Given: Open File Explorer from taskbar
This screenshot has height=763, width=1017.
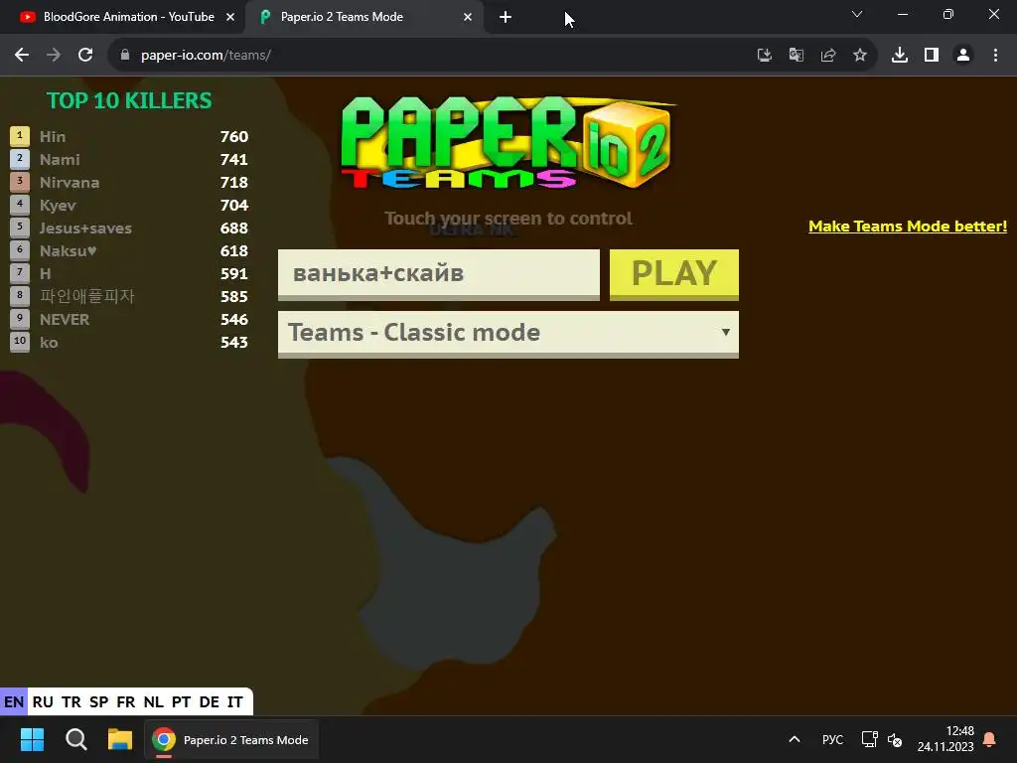Looking at the screenshot, I should tap(120, 739).
